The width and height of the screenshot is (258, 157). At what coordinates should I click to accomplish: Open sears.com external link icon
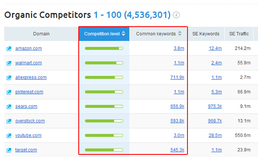9,106
